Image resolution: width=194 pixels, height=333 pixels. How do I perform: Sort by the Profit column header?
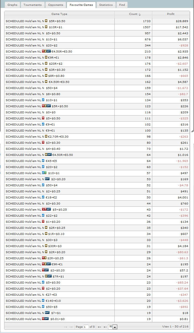[171, 14]
